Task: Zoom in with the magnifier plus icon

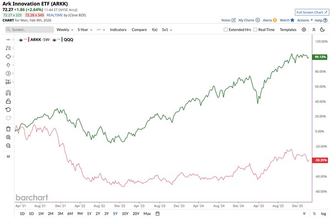Action: (x=8, y=137)
